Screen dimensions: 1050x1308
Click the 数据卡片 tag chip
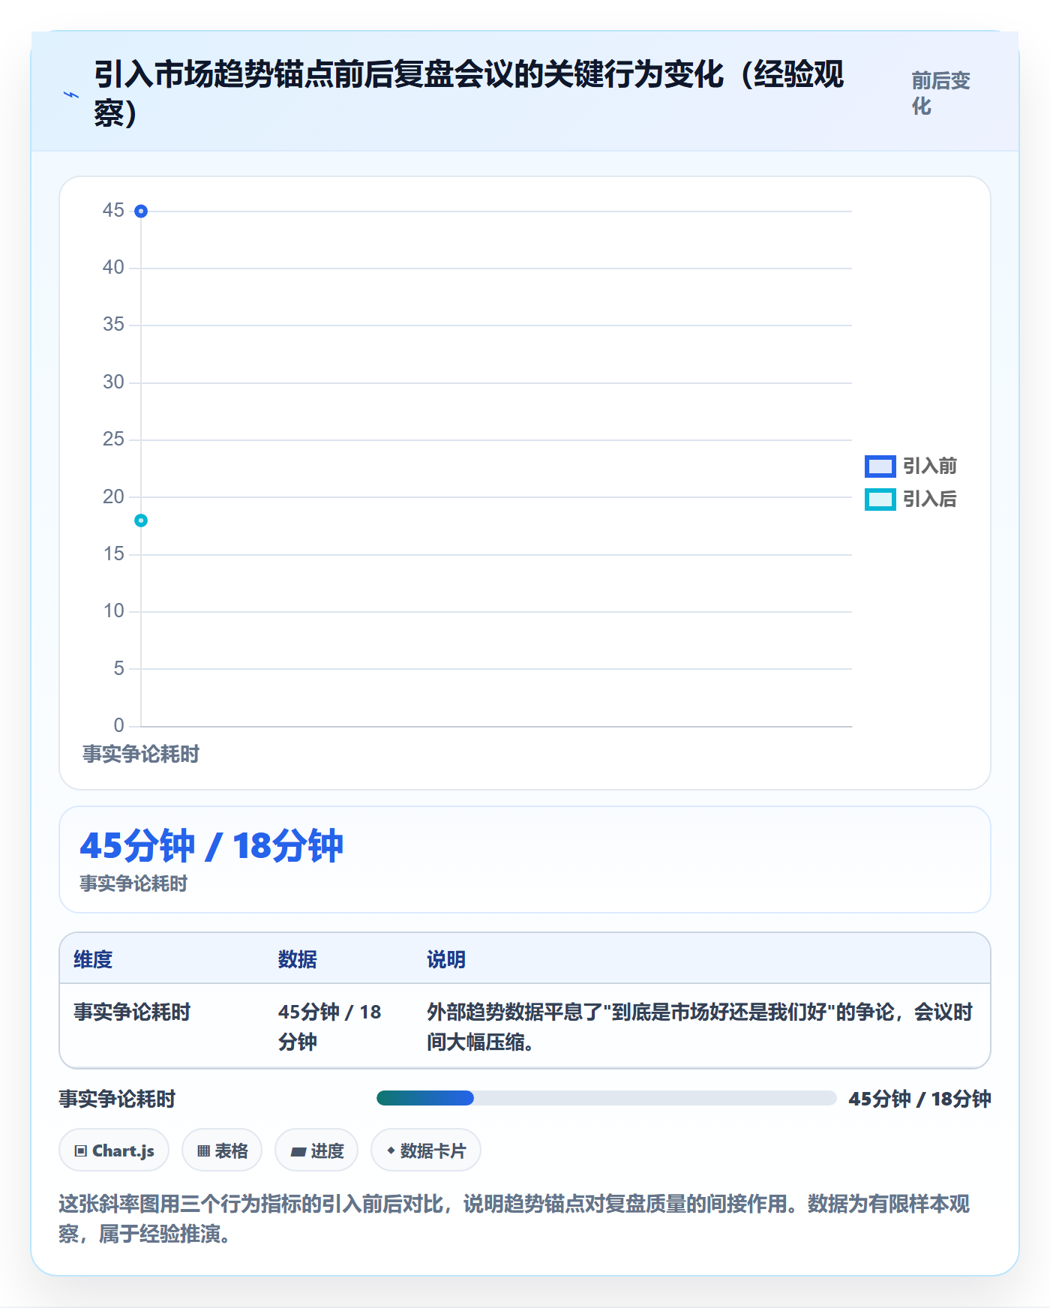coord(426,1150)
